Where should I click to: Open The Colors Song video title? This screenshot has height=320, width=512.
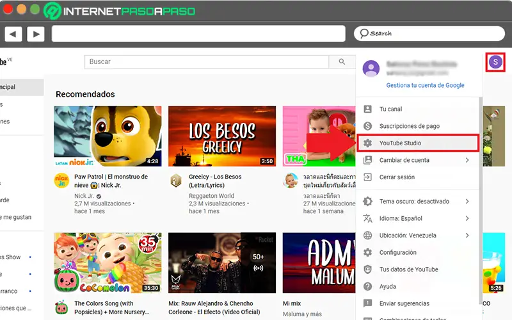pyautogui.click(x=111, y=308)
